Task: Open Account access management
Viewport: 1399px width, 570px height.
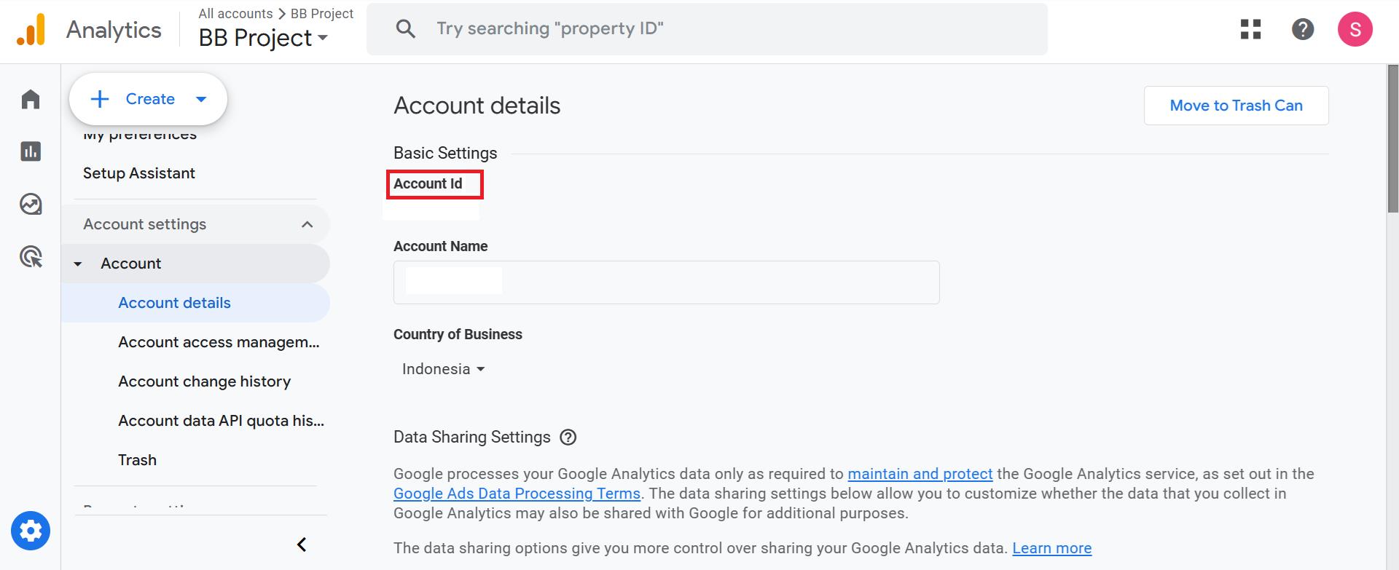Action: (x=219, y=342)
